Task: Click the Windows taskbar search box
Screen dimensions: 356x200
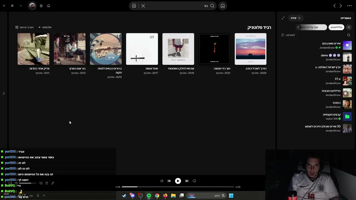Action: pyautogui.click(x=206, y=196)
